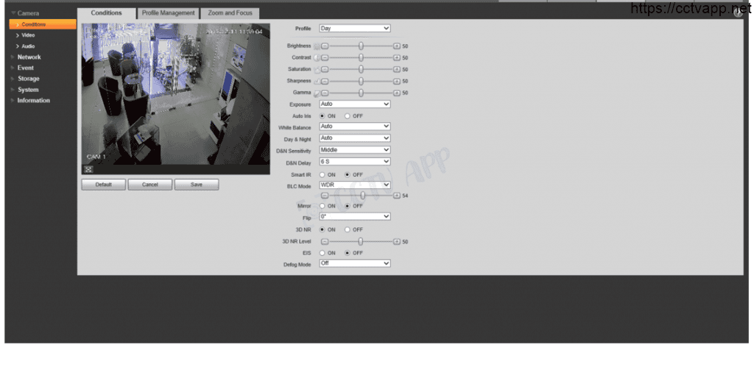Click the Saturation minus icon
This screenshot has width=754, height=373.
[325, 69]
